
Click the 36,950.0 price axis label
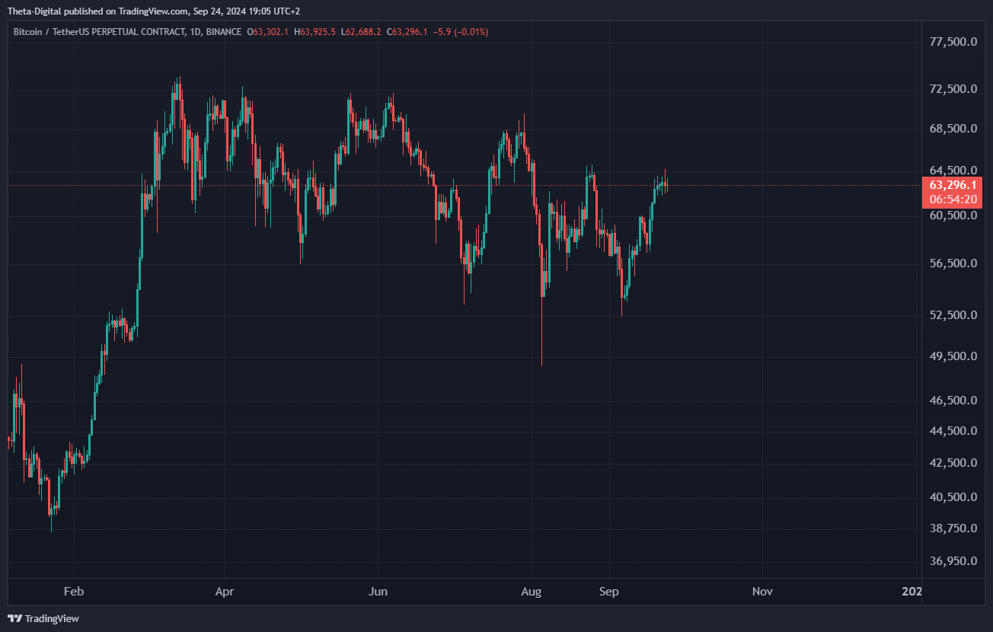(954, 561)
